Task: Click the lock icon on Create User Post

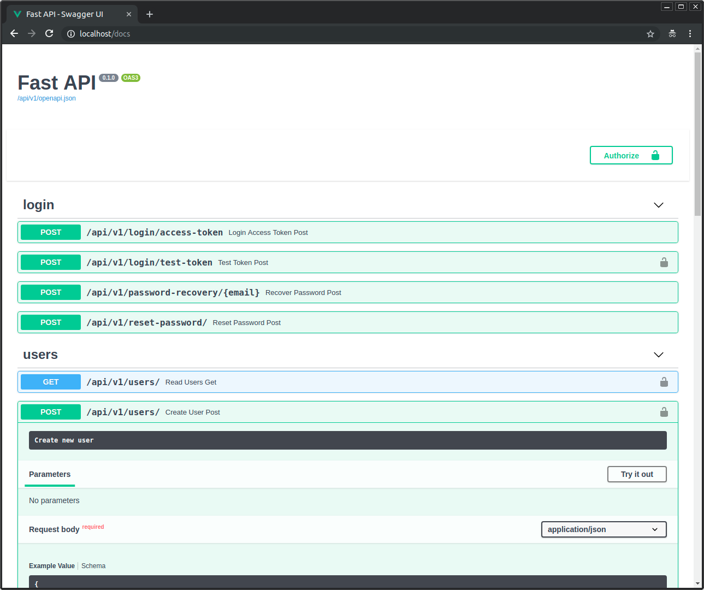Action: 664,412
